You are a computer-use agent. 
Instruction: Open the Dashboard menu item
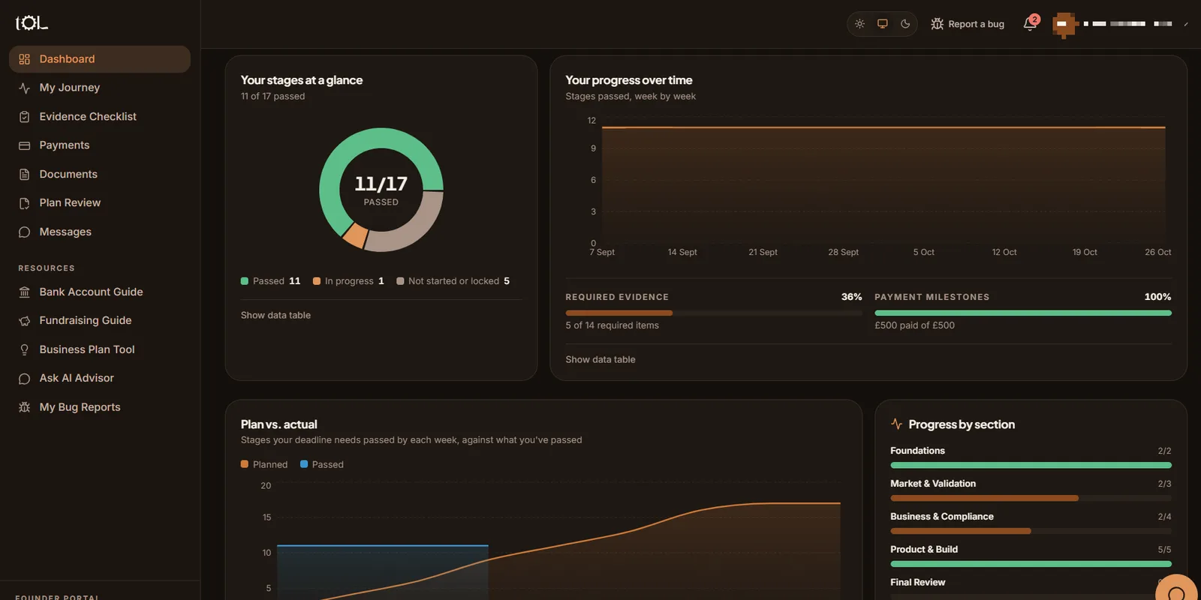100,59
